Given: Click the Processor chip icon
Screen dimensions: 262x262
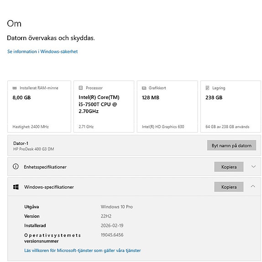Looking at the screenshot, I should point(81,88).
